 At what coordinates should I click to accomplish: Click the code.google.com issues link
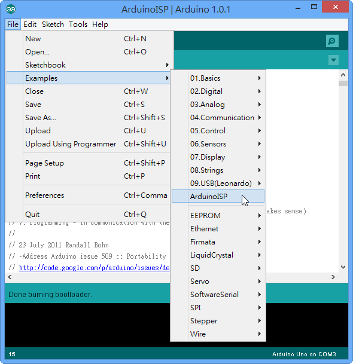click(95, 268)
